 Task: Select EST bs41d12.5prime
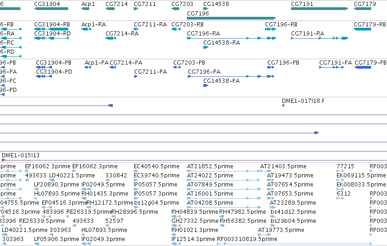point(293,212)
